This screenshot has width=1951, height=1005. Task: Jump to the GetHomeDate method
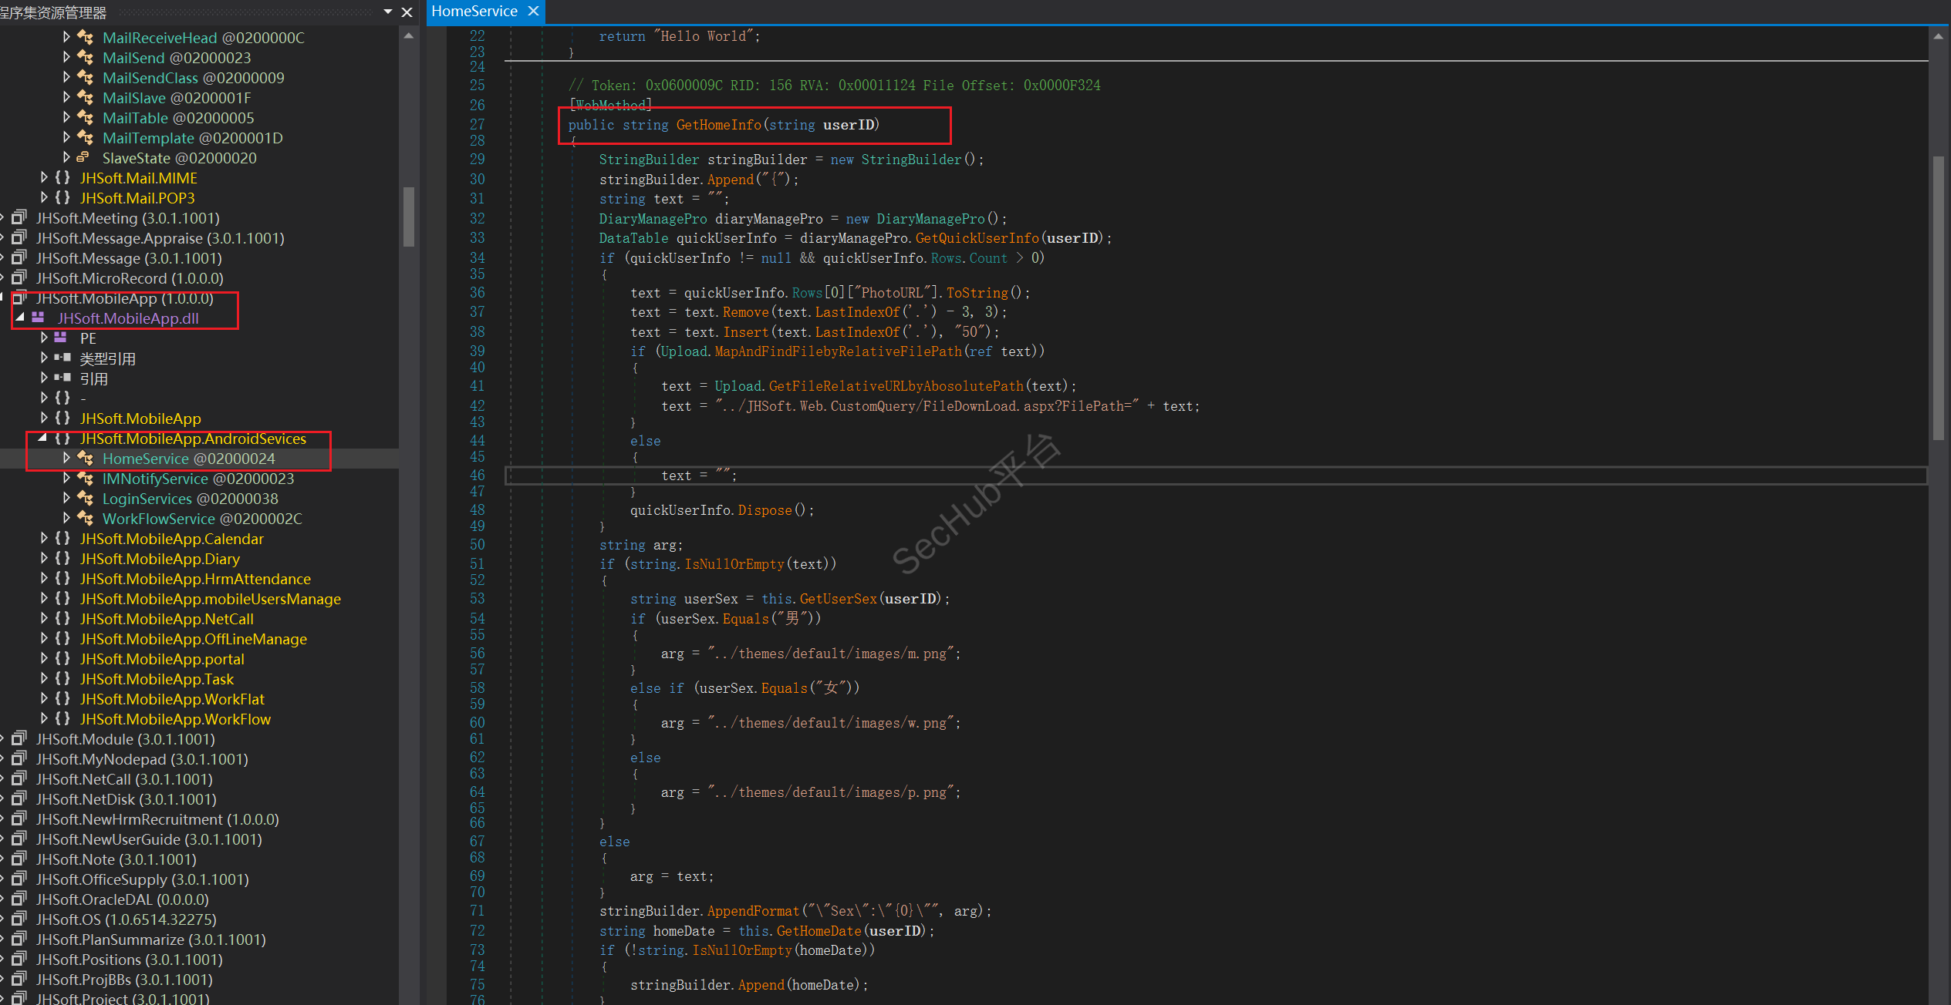pyautogui.click(x=819, y=931)
